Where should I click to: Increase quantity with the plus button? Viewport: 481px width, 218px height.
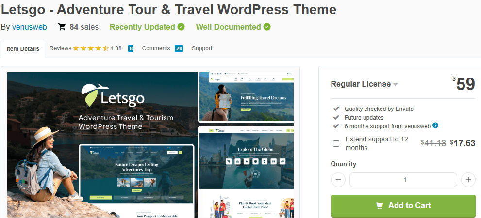[468, 180]
